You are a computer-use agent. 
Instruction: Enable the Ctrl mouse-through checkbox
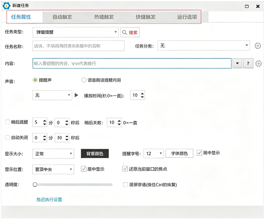(x=125, y=185)
